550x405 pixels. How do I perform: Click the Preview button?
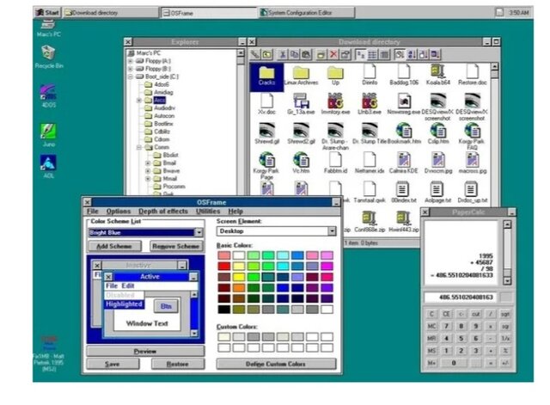click(x=145, y=352)
